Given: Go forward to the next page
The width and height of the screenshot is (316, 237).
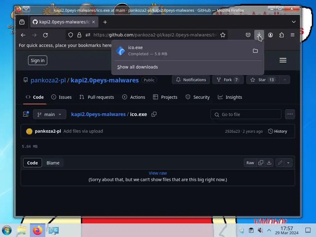Looking at the screenshot, I should [x=34, y=35].
